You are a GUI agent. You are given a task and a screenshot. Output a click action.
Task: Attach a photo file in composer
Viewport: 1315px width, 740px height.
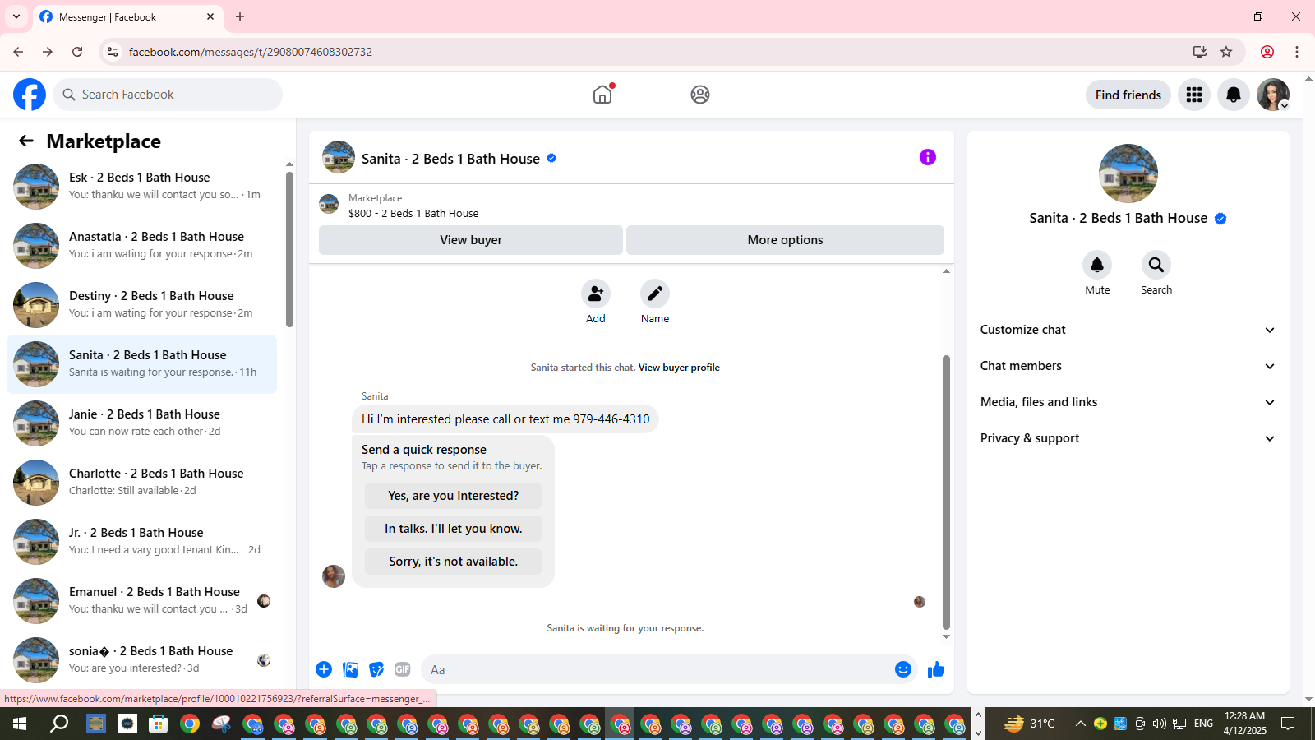point(351,669)
